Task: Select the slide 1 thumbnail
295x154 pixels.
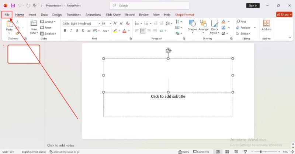Action: point(24,54)
